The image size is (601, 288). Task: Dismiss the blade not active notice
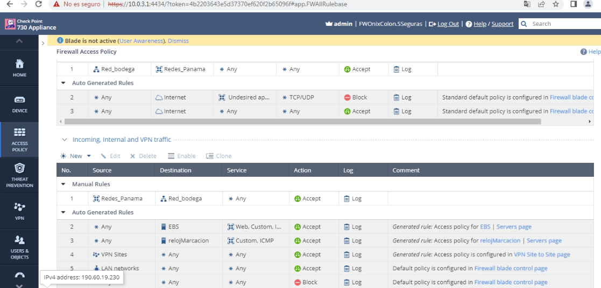point(178,41)
